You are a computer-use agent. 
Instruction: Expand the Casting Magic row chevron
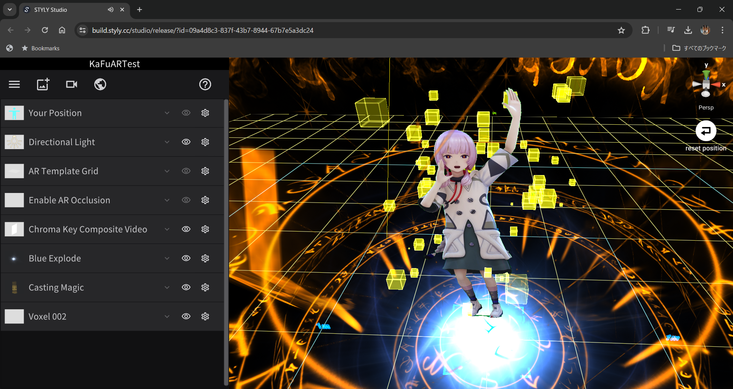point(167,287)
